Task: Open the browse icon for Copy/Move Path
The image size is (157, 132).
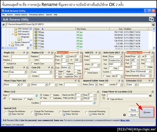Action: (150, 95)
